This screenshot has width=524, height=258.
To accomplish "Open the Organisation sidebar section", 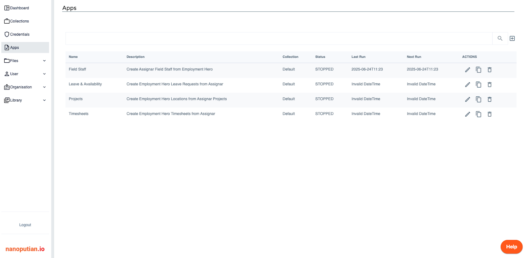I will (x=25, y=87).
